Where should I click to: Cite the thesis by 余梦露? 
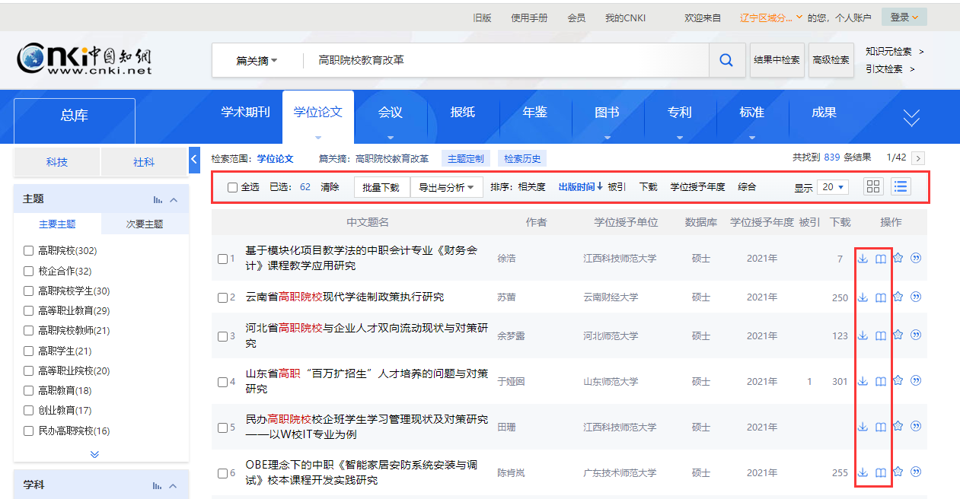[x=916, y=335]
